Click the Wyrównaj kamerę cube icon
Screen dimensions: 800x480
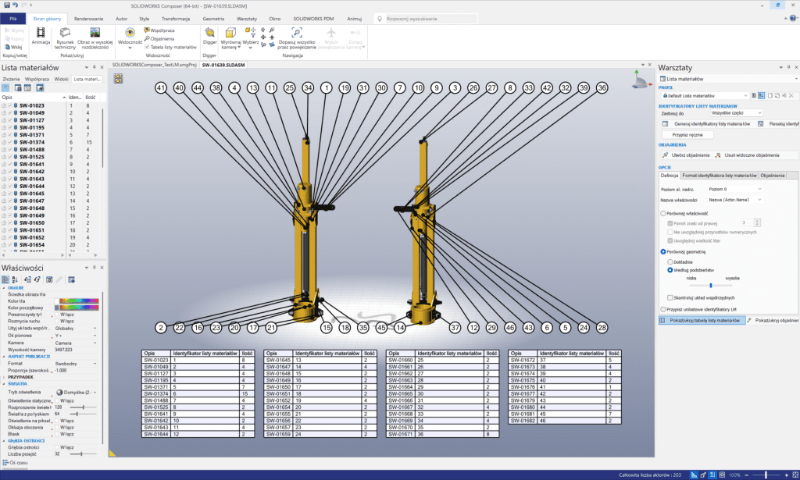click(x=230, y=33)
